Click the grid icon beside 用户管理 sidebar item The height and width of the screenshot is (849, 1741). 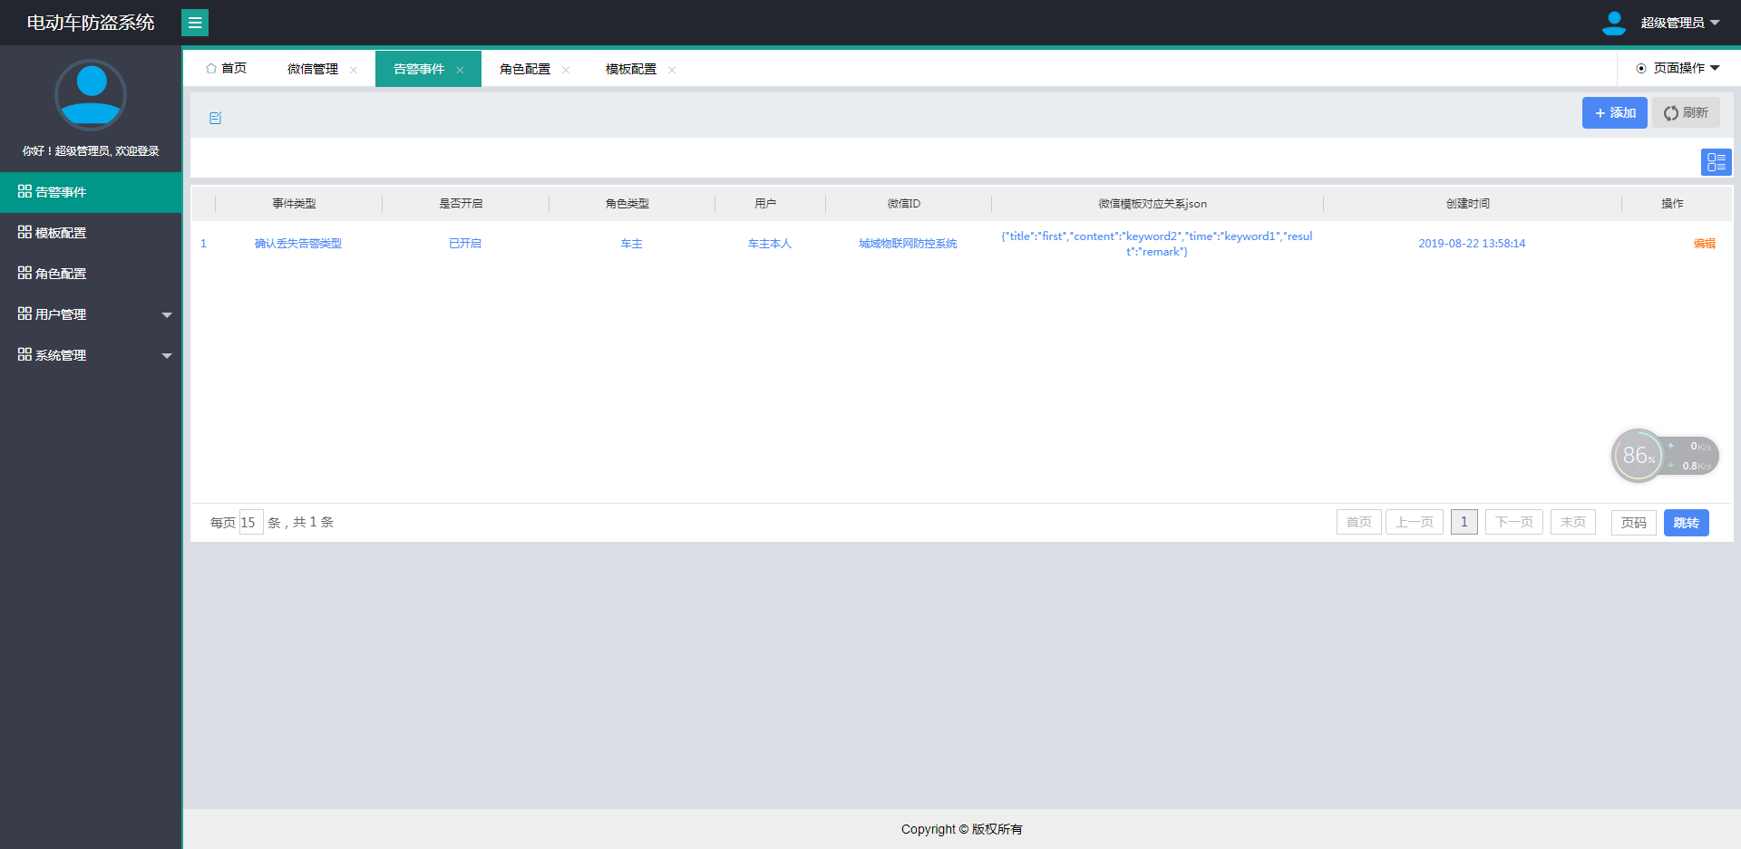tap(24, 314)
